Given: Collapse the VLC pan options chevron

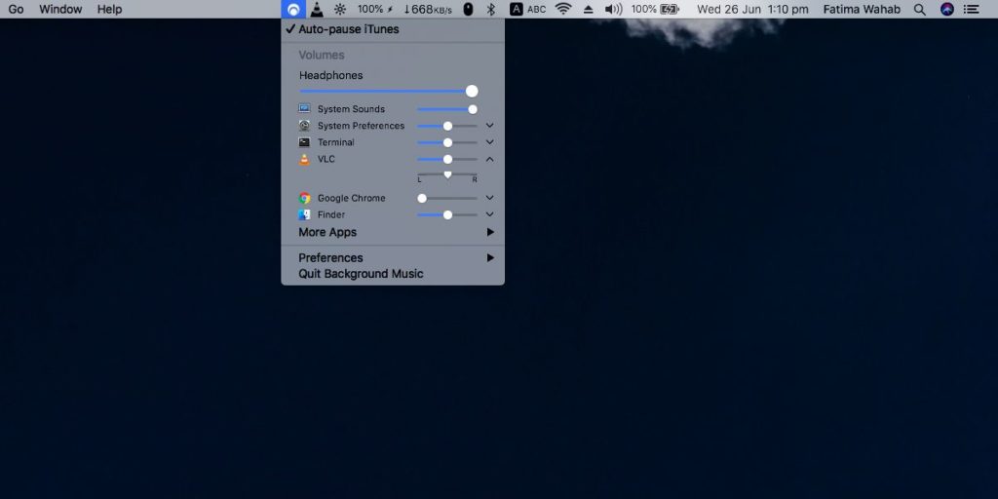Looking at the screenshot, I should (x=489, y=159).
